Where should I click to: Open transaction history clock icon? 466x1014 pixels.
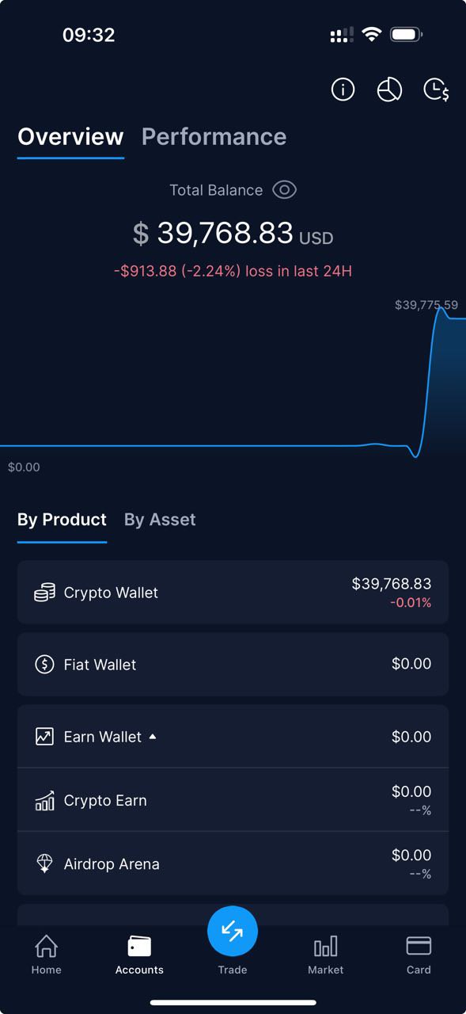pos(437,90)
